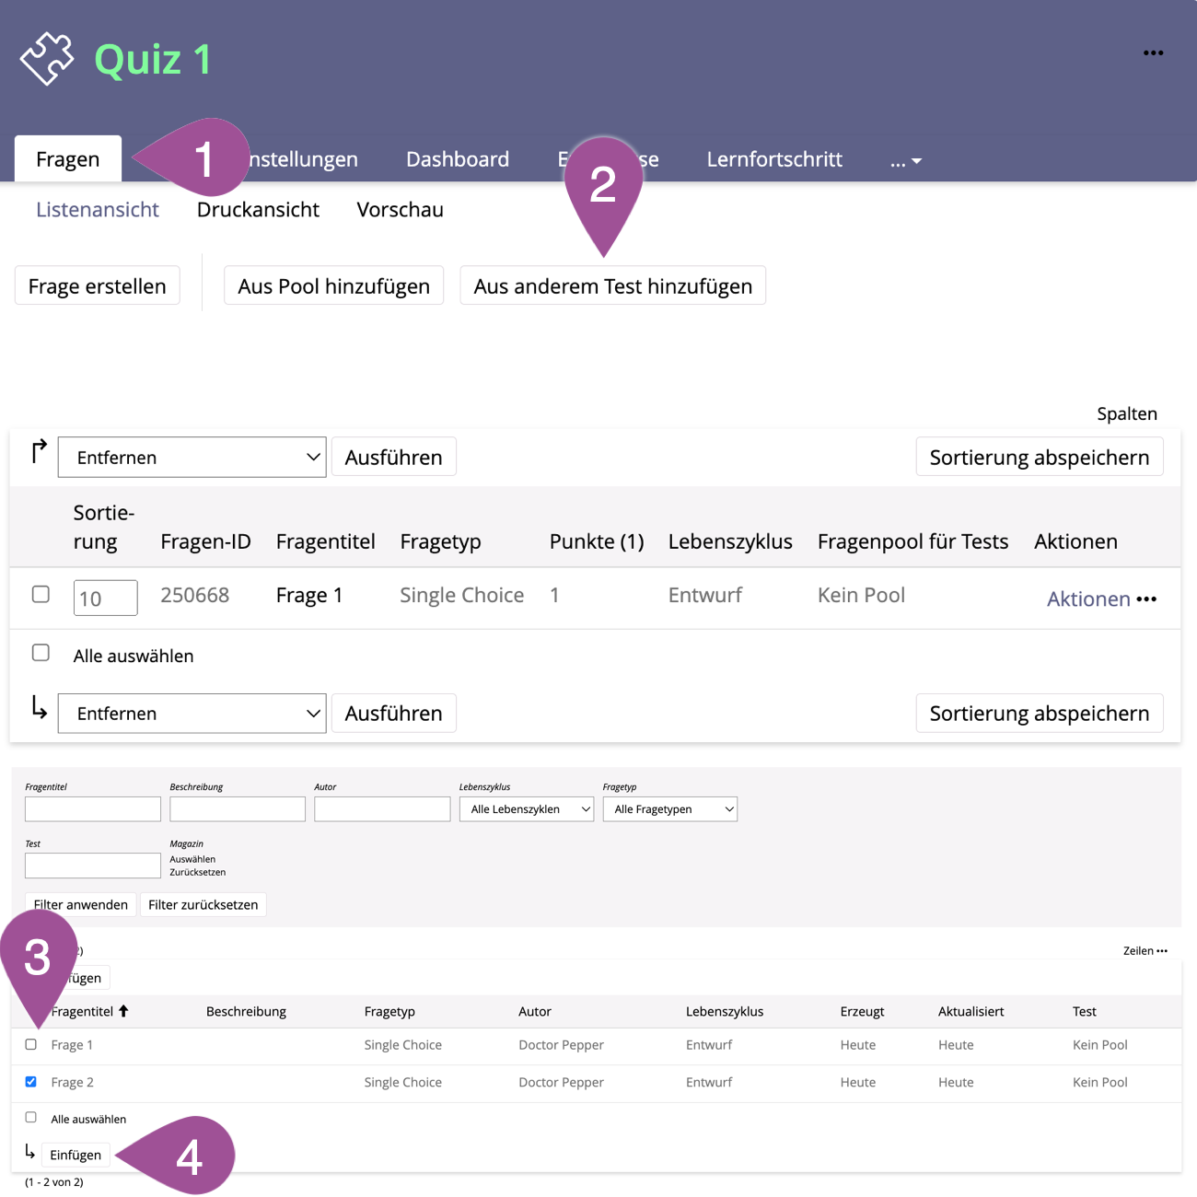Screen dimensions: 1197x1197
Task: Select Frage 1 checkbox in lower table
Action: [x=31, y=1045]
